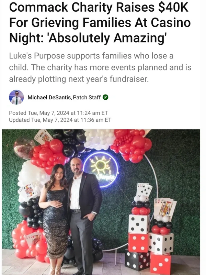
Task: Click the clear confetti balloon top left
Action: click(23, 148)
